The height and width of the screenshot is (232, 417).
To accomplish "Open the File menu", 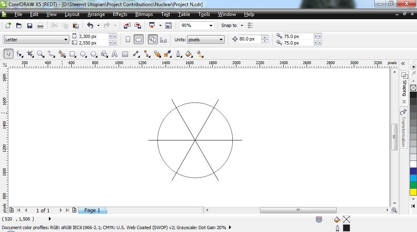I will (x=18, y=14).
